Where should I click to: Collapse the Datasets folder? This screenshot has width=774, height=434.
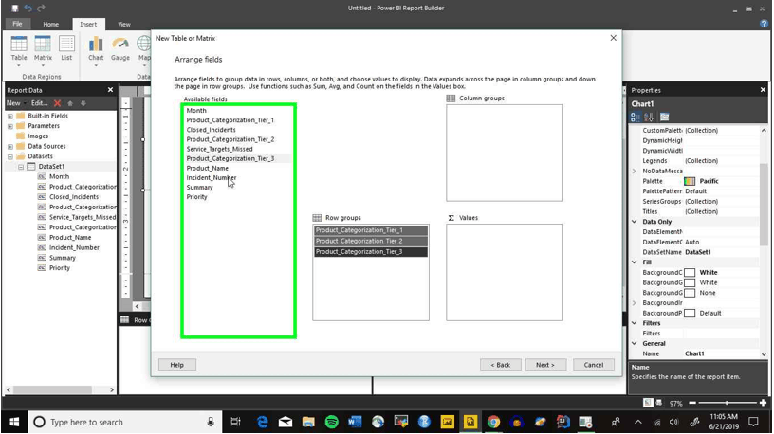(x=9, y=157)
